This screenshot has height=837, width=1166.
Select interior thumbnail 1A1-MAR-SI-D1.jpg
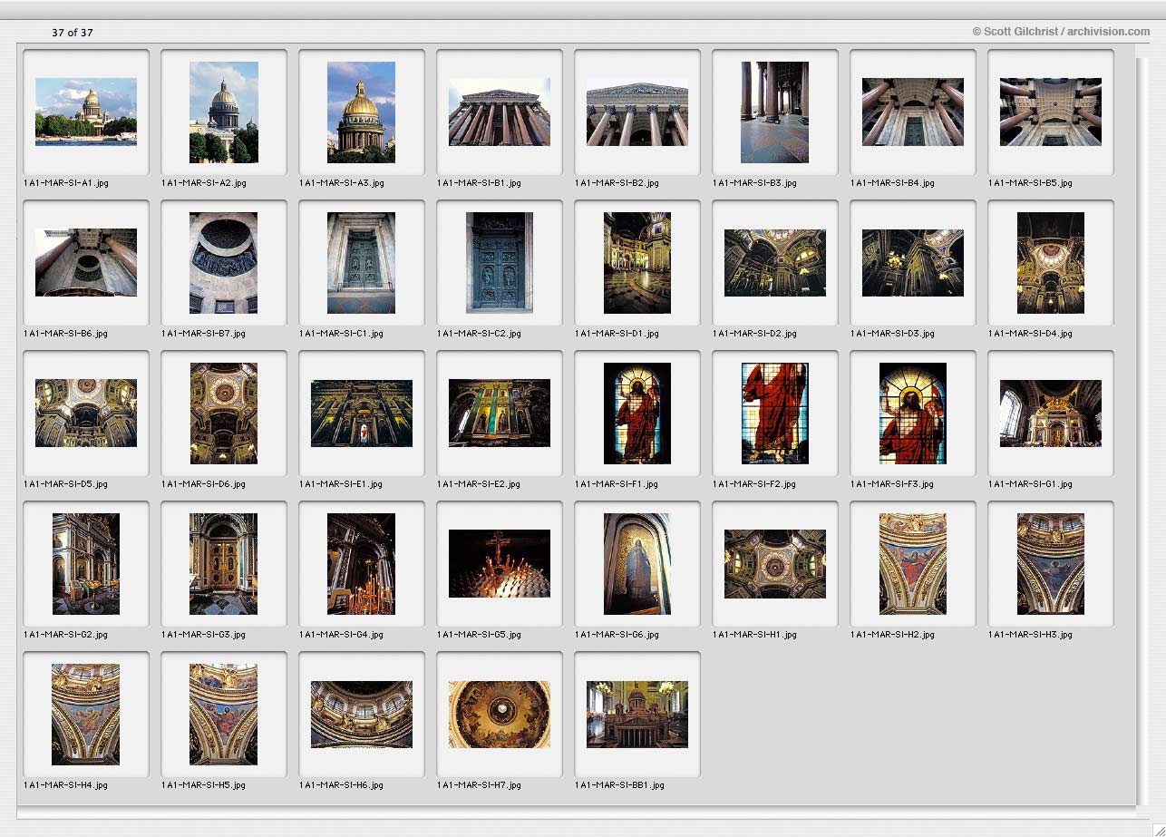[637, 262]
